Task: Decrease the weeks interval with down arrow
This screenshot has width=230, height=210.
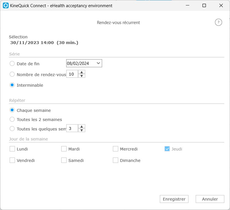Action: [x=82, y=130]
